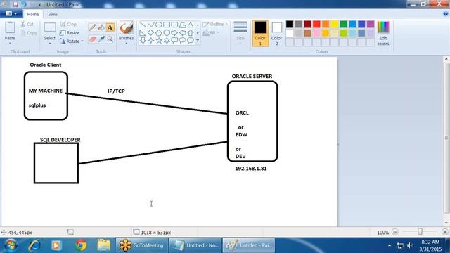Choose the Right arrow shape
The image size is (450, 253).
tap(174, 33)
